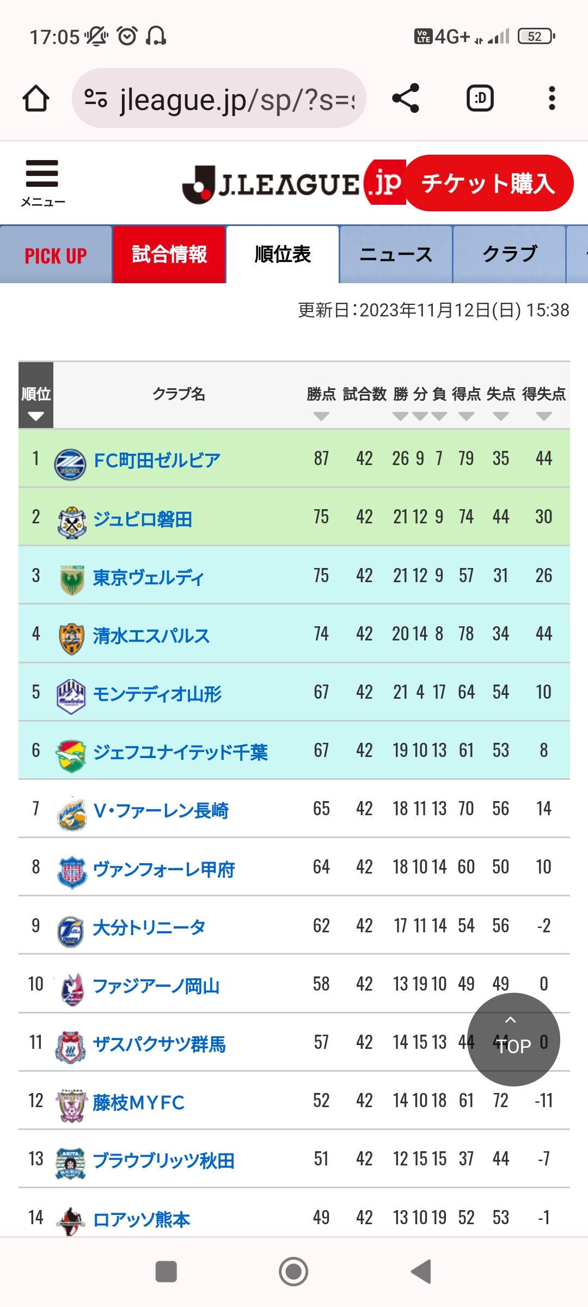
Task: Select the PICK UP tab
Action: 56,254
